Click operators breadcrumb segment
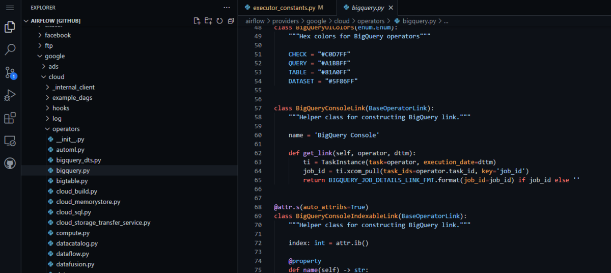 tap(371, 21)
